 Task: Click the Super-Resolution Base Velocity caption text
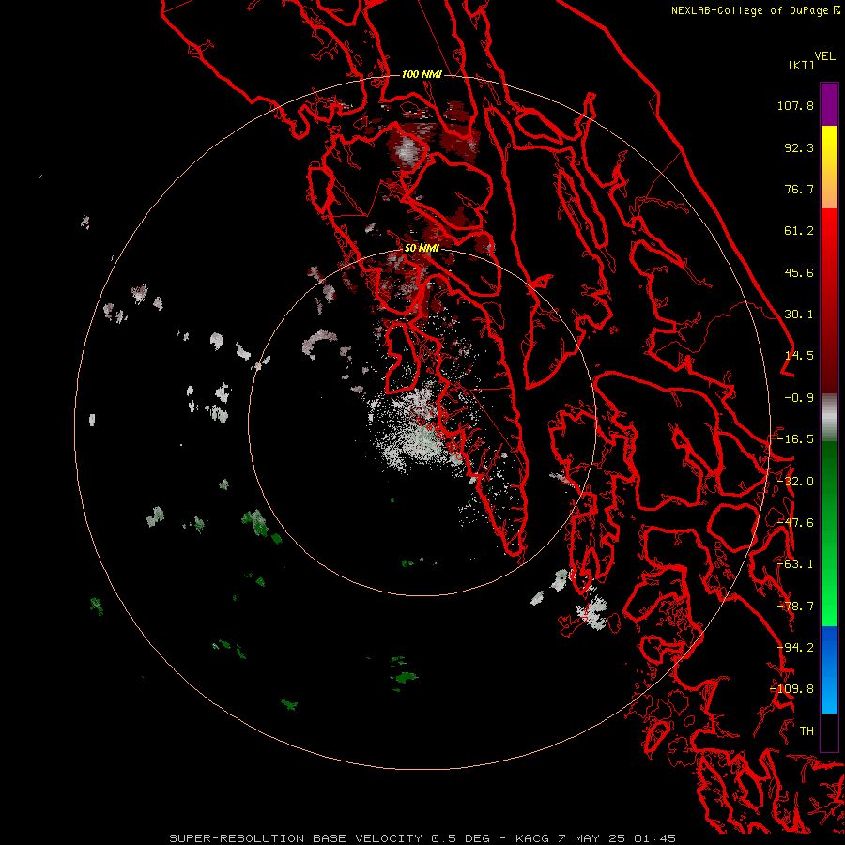422,838
